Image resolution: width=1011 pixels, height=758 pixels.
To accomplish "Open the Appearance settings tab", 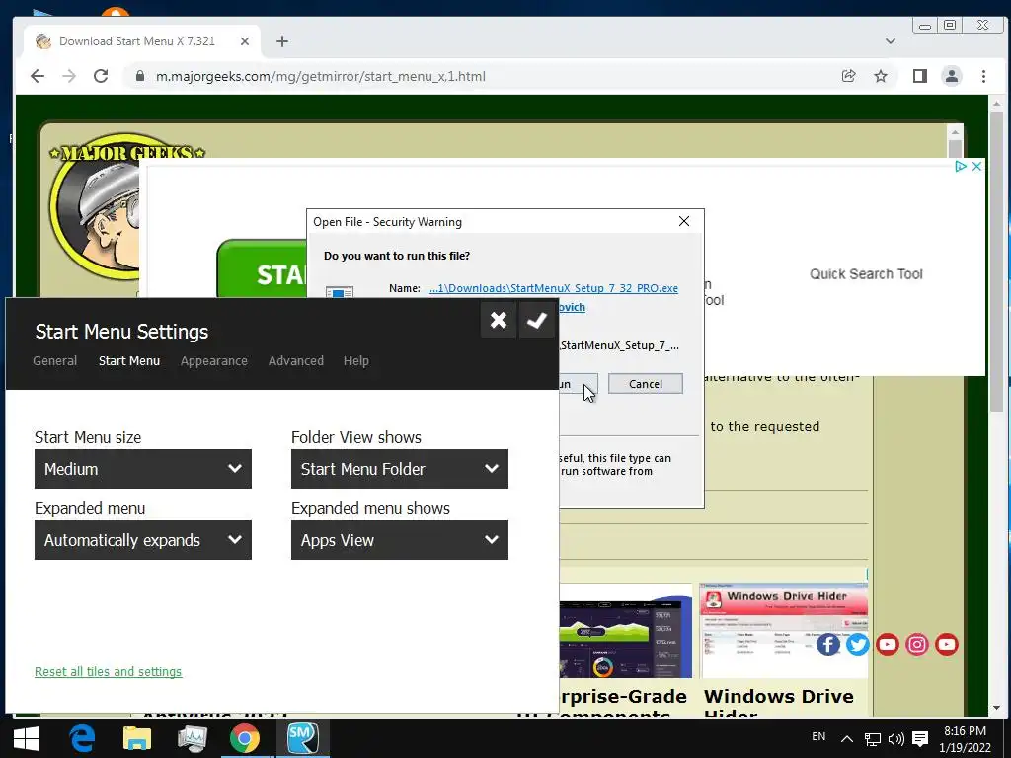I will tap(214, 361).
